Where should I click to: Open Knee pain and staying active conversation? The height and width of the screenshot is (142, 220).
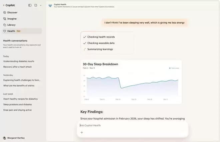(x=17, y=110)
